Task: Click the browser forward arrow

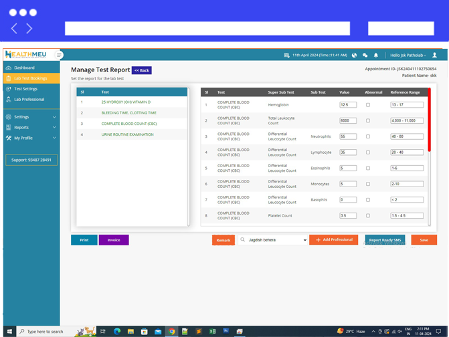Action: pos(29,29)
